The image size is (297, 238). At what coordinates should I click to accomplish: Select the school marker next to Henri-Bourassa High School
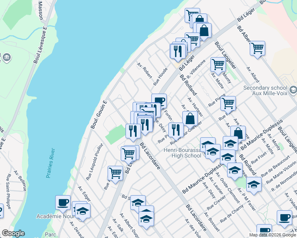(x=213, y=152)
